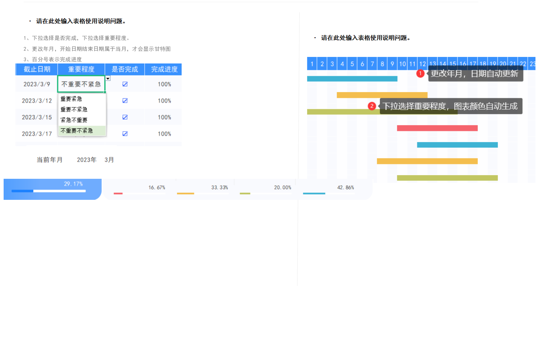Choose 重要紧急 from dropdown list

pyautogui.click(x=82, y=99)
